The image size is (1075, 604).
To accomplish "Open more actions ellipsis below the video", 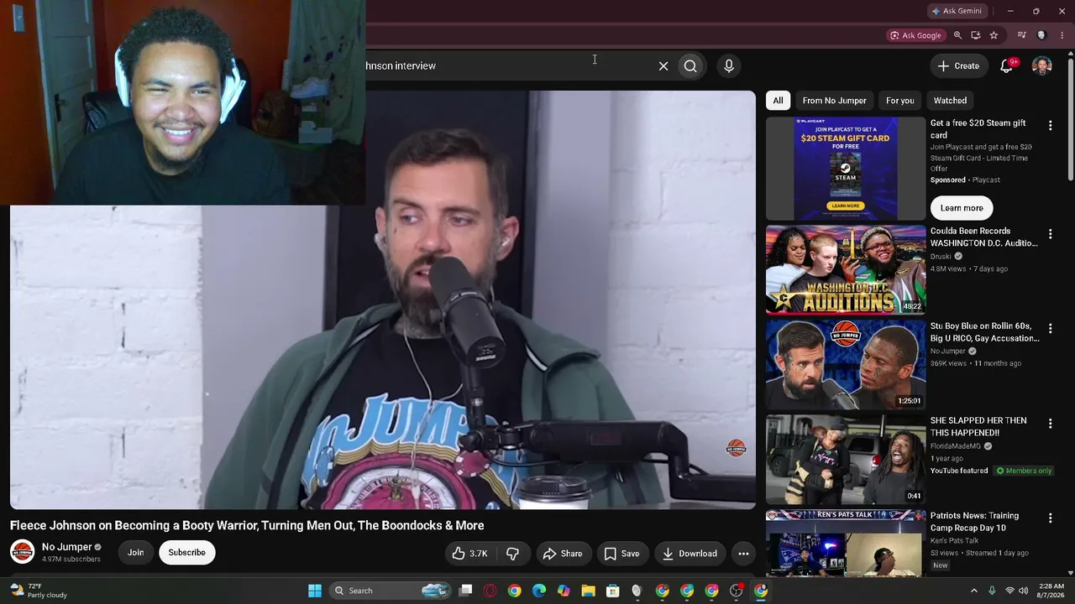I will [743, 554].
